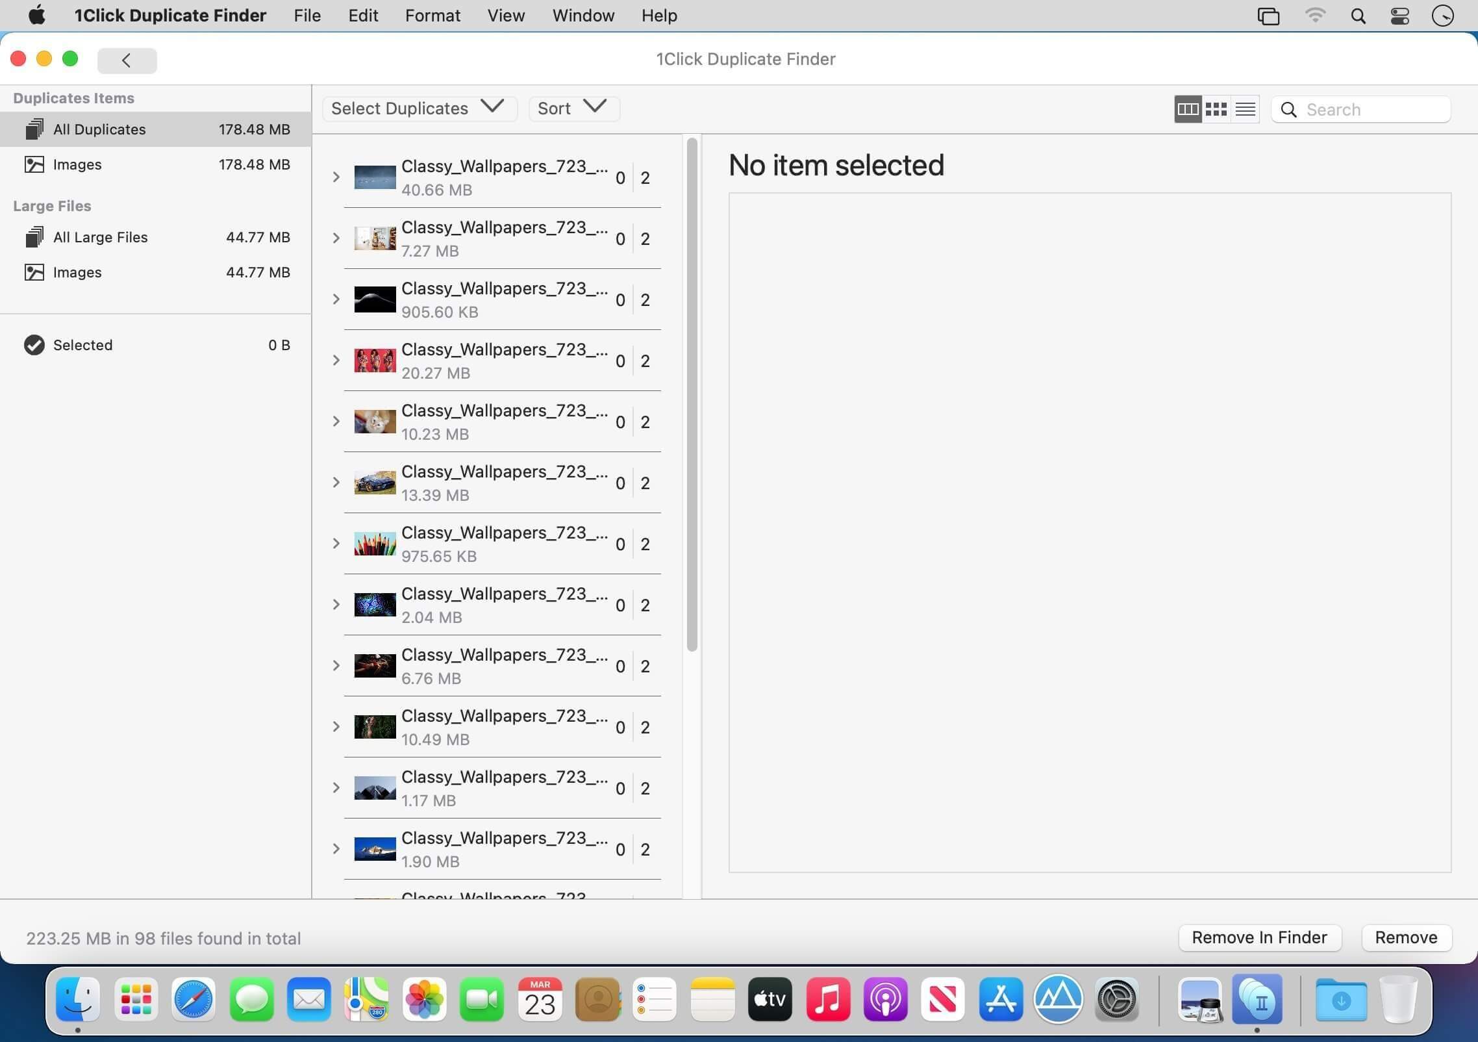Click the Selected checkmark icon

(34, 345)
